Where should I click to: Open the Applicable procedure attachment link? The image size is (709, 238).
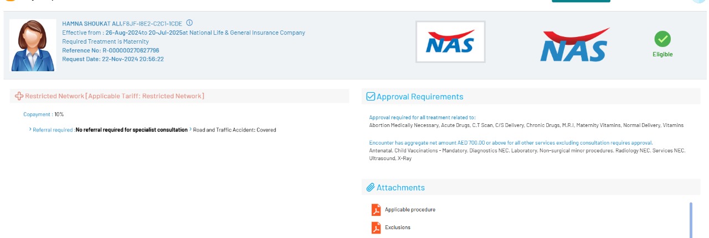(x=410, y=210)
